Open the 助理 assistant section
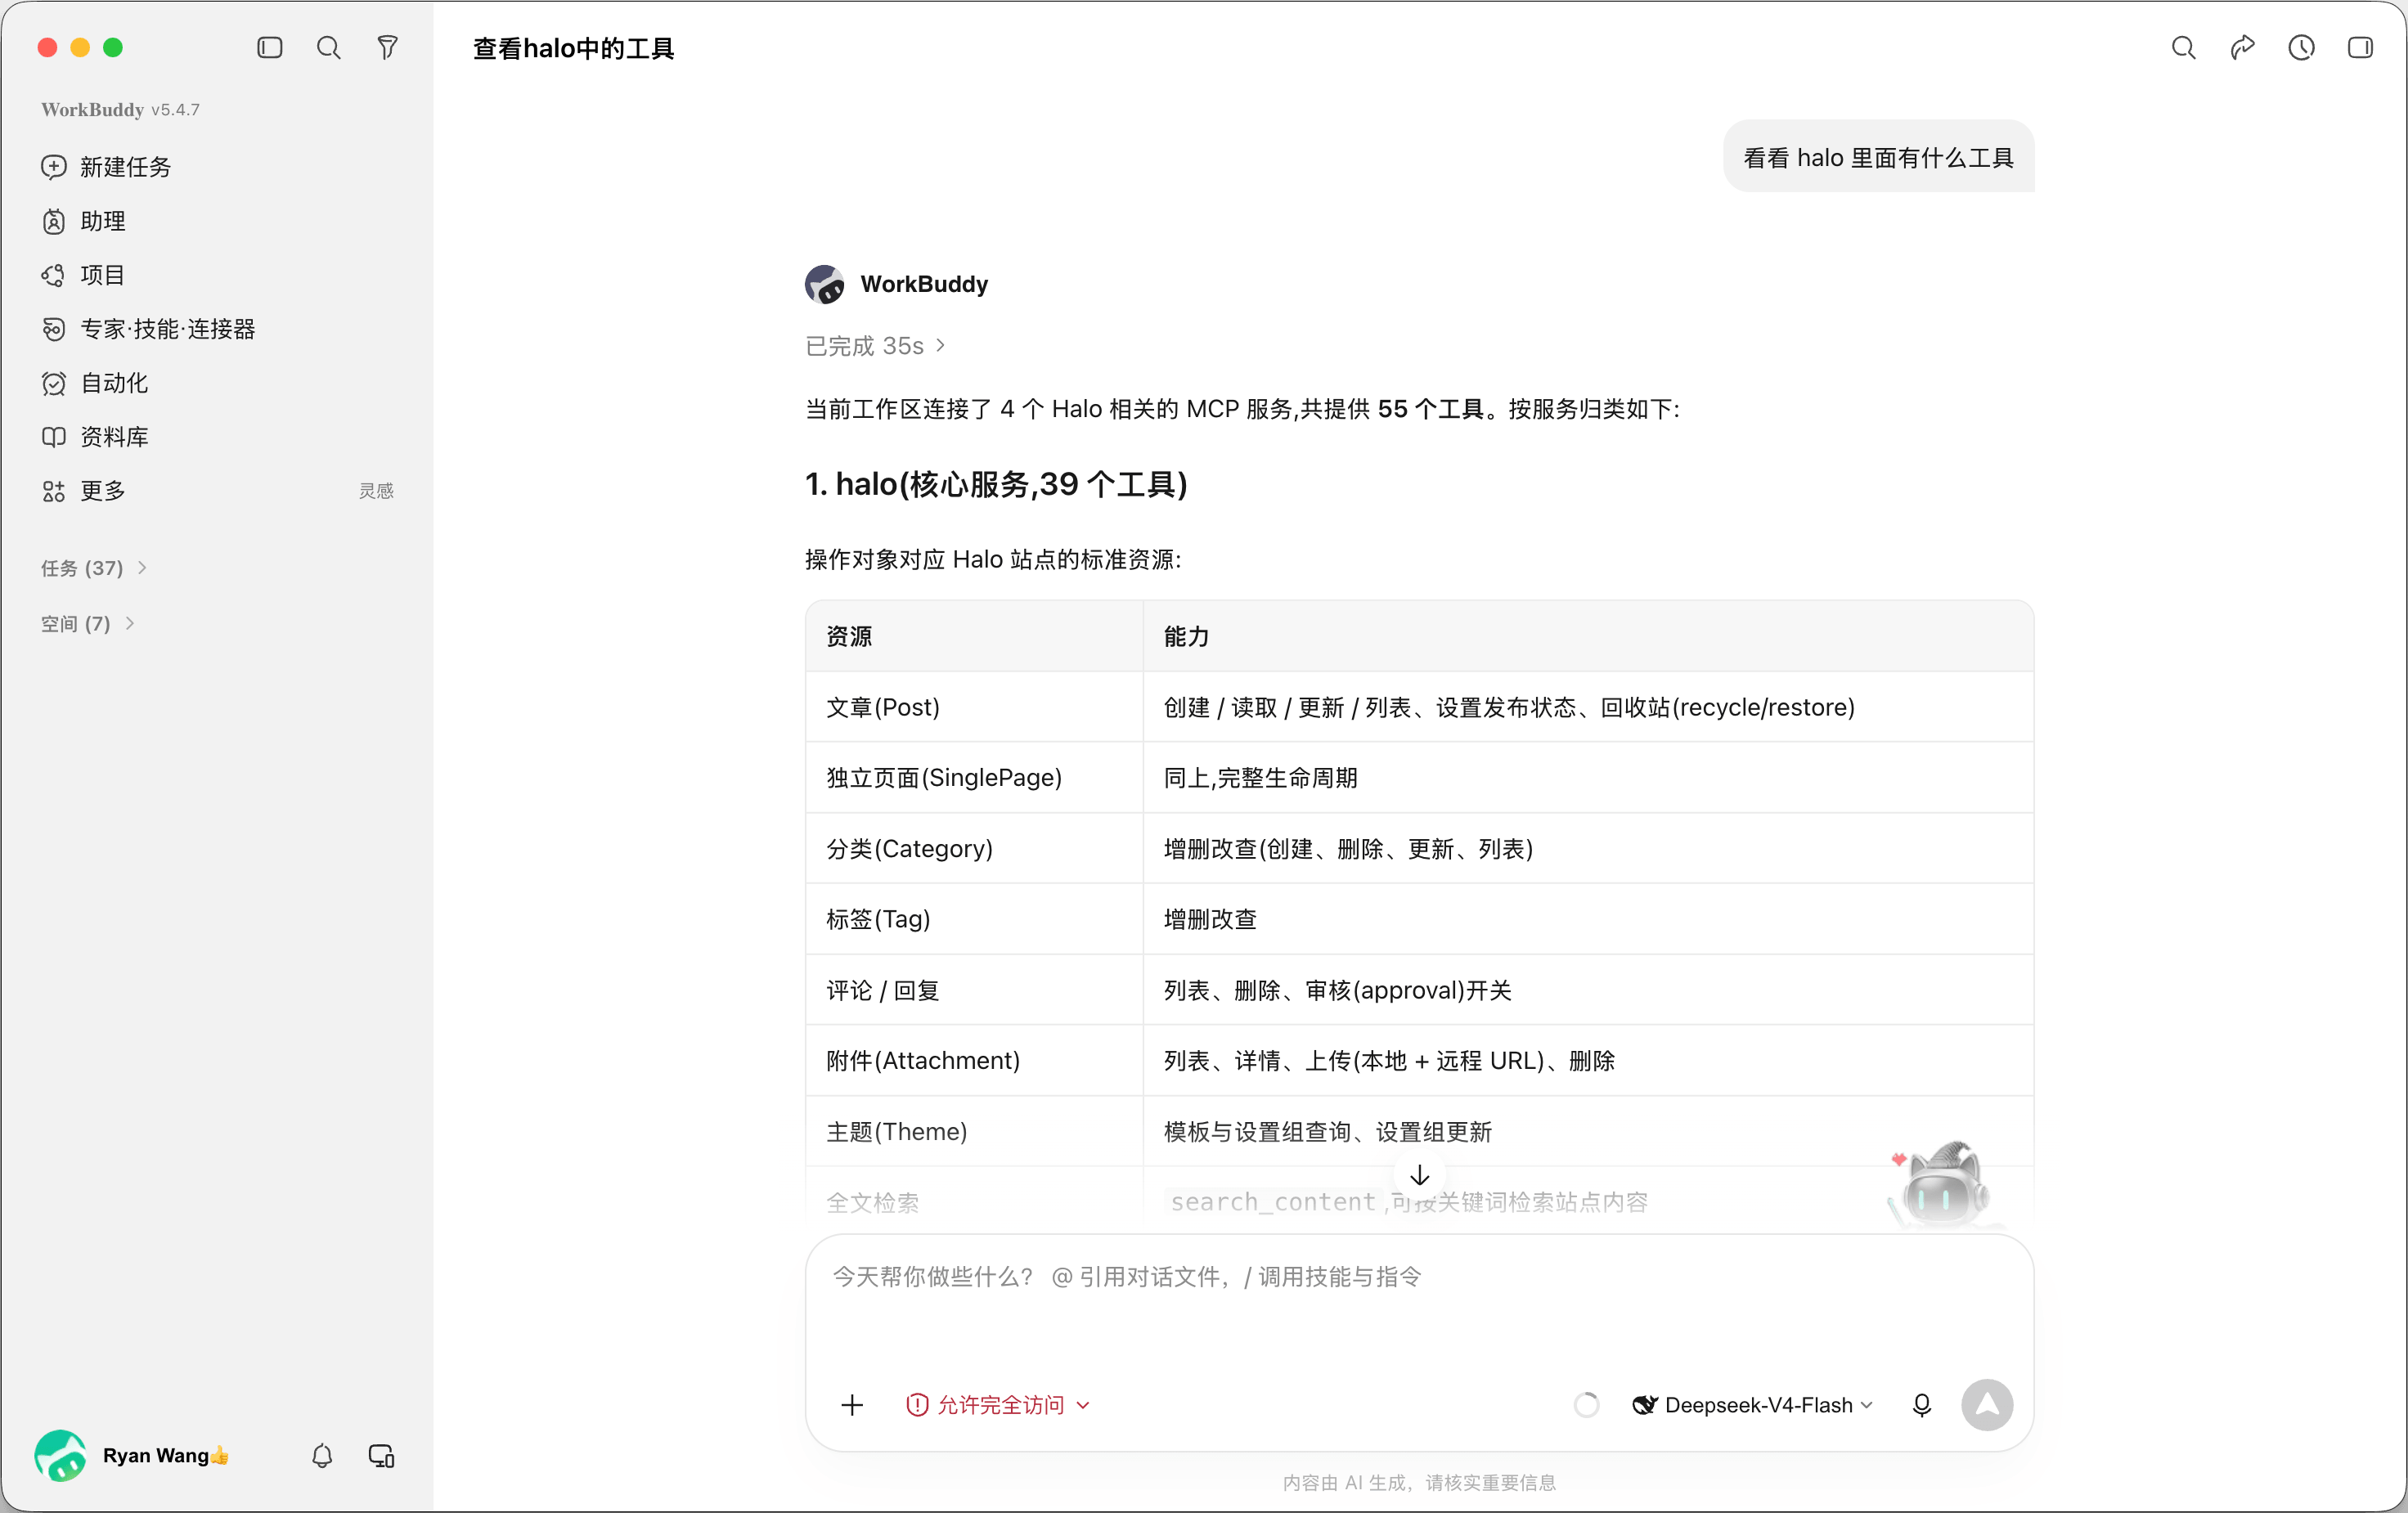The height and width of the screenshot is (1513, 2408). tap(217, 221)
